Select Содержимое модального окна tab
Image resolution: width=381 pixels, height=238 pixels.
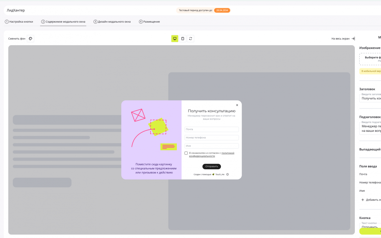coord(63,22)
